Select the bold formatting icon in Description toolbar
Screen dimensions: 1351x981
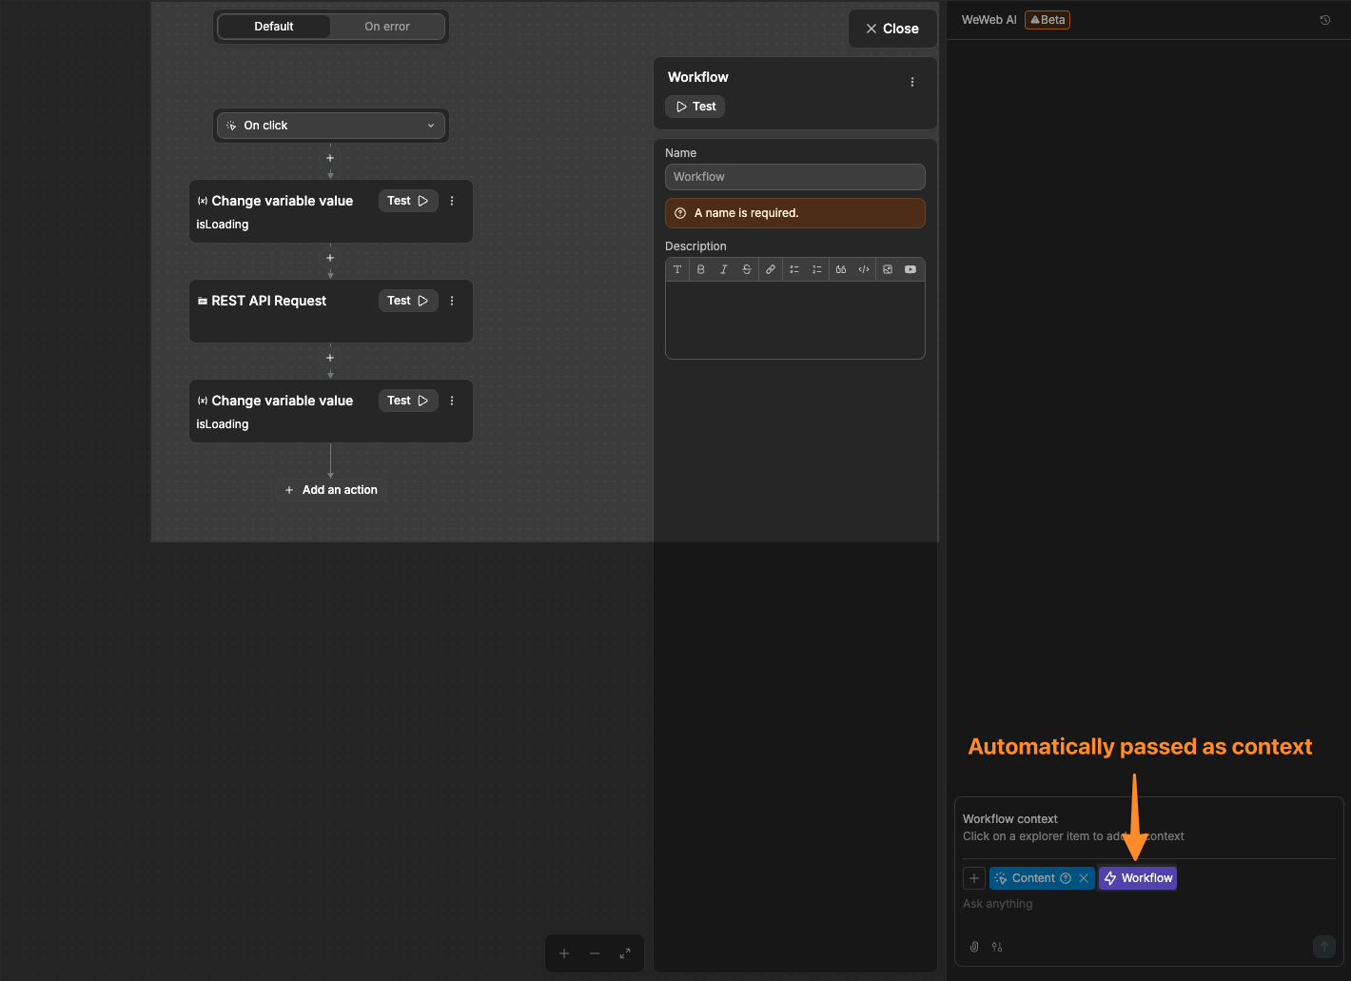[701, 269]
